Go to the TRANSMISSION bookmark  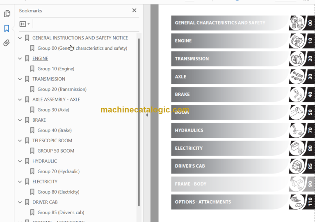(x=49, y=79)
